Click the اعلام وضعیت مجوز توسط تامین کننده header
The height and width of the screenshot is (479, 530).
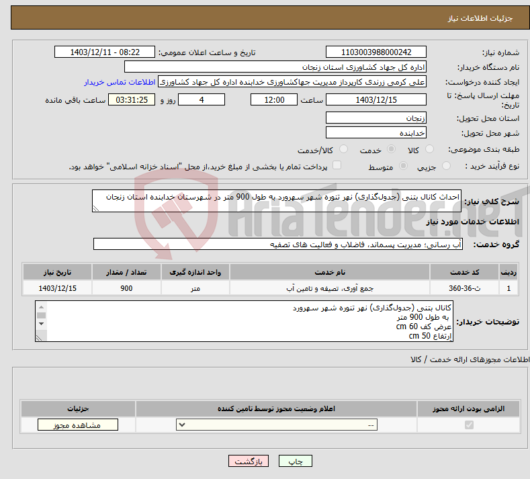click(x=276, y=408)
